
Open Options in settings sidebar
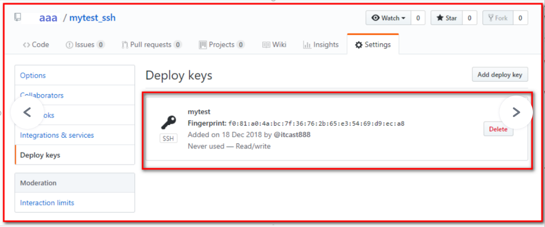33,75
